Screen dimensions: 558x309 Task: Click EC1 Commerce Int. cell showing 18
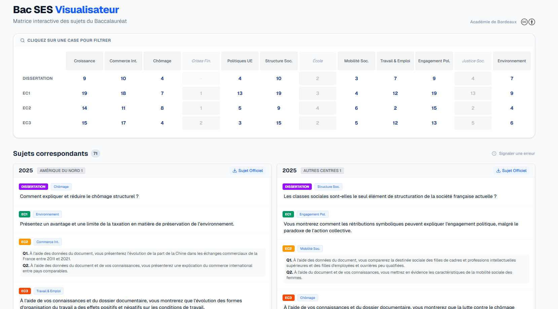(x=123, y=93)
